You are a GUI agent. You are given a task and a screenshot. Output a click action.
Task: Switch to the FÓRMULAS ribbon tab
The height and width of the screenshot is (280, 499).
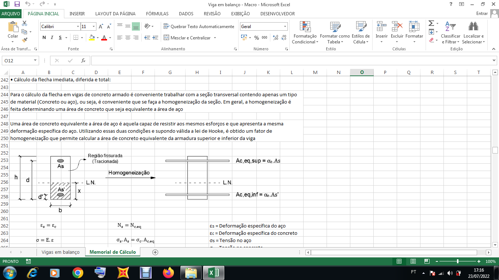157,14
